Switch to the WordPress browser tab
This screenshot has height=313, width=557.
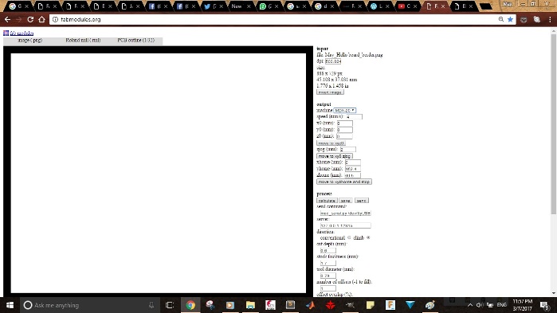tap(380, 6)
